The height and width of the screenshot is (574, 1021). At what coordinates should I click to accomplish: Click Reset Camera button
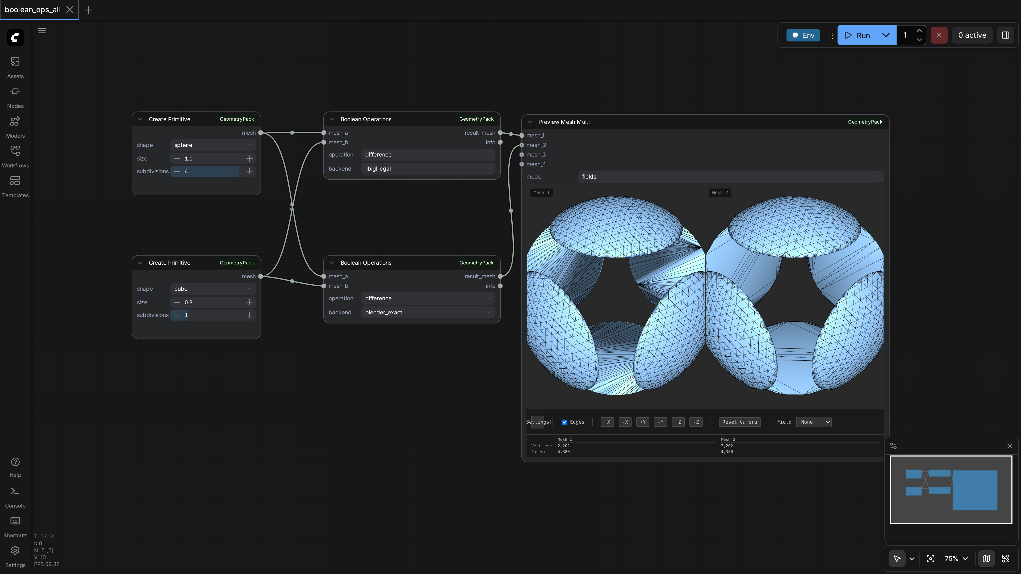coord(740,422)
